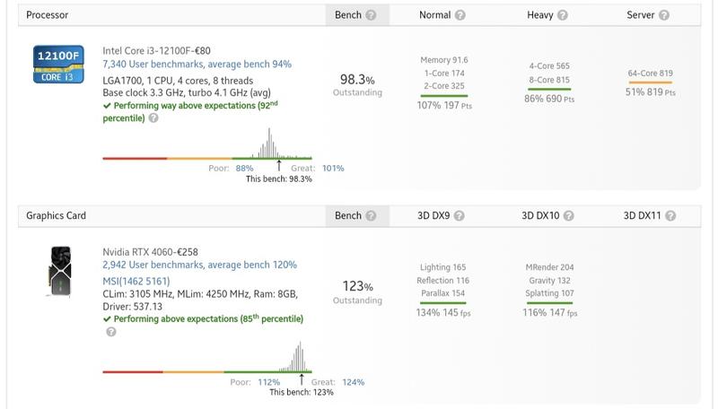
Task: Click help icon beside Server heading
Action: (x=664, y=15)
